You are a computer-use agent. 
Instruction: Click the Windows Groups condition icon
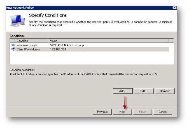(13, 45)
